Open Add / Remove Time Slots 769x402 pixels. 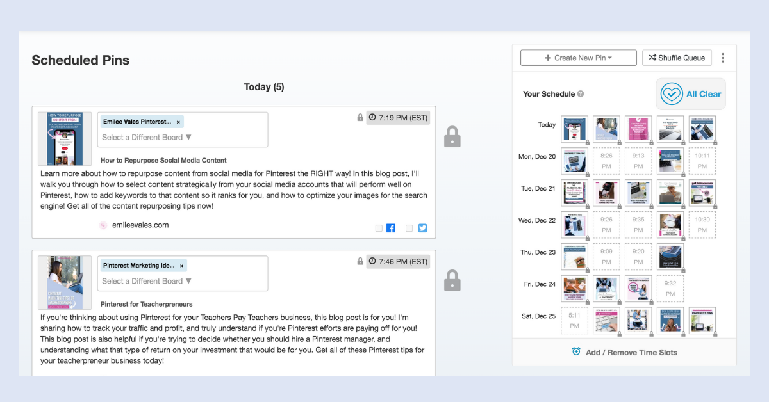pyautogui.click(x=624, y=352)
